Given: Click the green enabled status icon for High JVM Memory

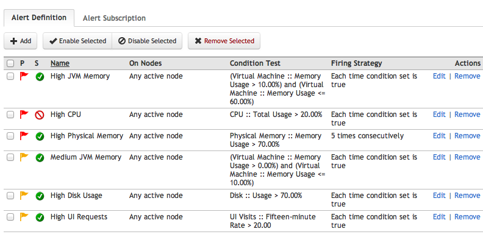Looking at the screenshot, I should coord(40,77).
